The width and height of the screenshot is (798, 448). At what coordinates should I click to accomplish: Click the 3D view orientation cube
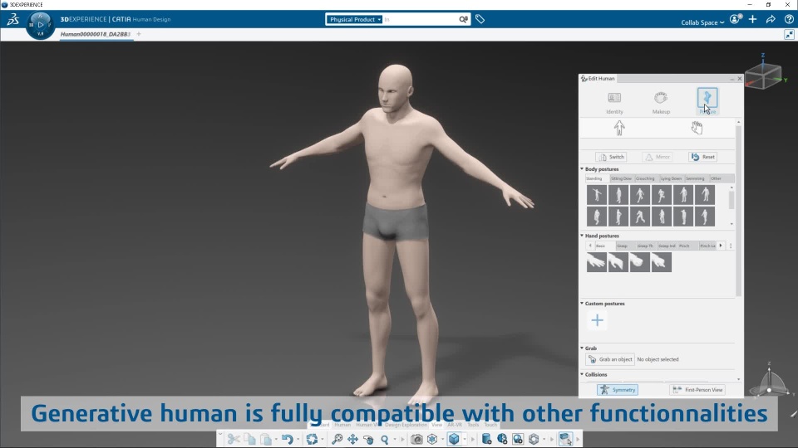pyautogui.click(x=763, y=76)
